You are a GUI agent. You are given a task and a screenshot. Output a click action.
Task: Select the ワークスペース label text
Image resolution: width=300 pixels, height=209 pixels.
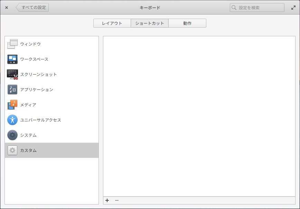tap(34, 59)
